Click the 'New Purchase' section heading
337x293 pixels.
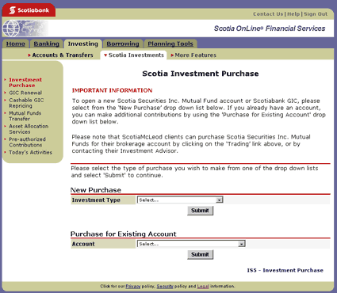[x=96, y=190]
